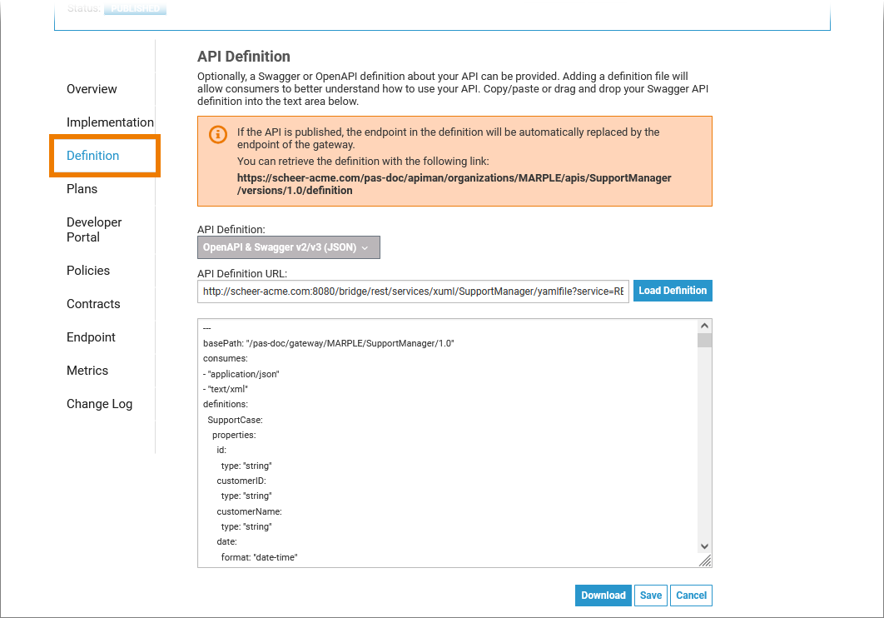
Task: Save the API definition
Action: (x=651, y=596)
